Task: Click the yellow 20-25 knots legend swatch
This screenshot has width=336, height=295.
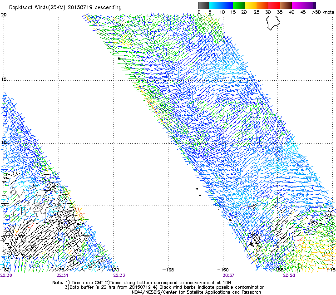Action: (x=251, y=5)
